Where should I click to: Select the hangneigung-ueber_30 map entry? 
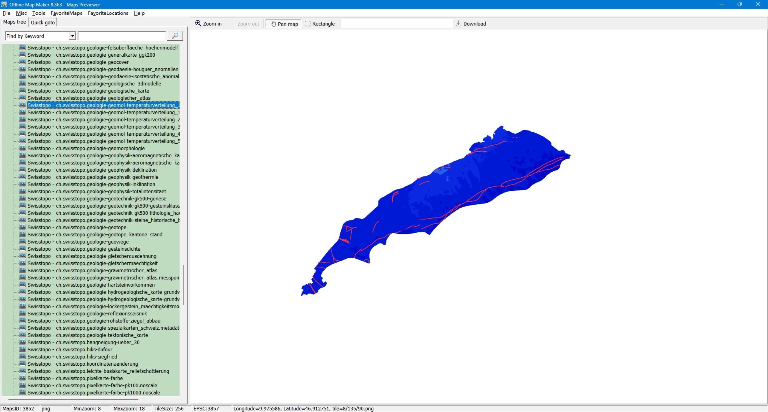[x=83, y=343]
